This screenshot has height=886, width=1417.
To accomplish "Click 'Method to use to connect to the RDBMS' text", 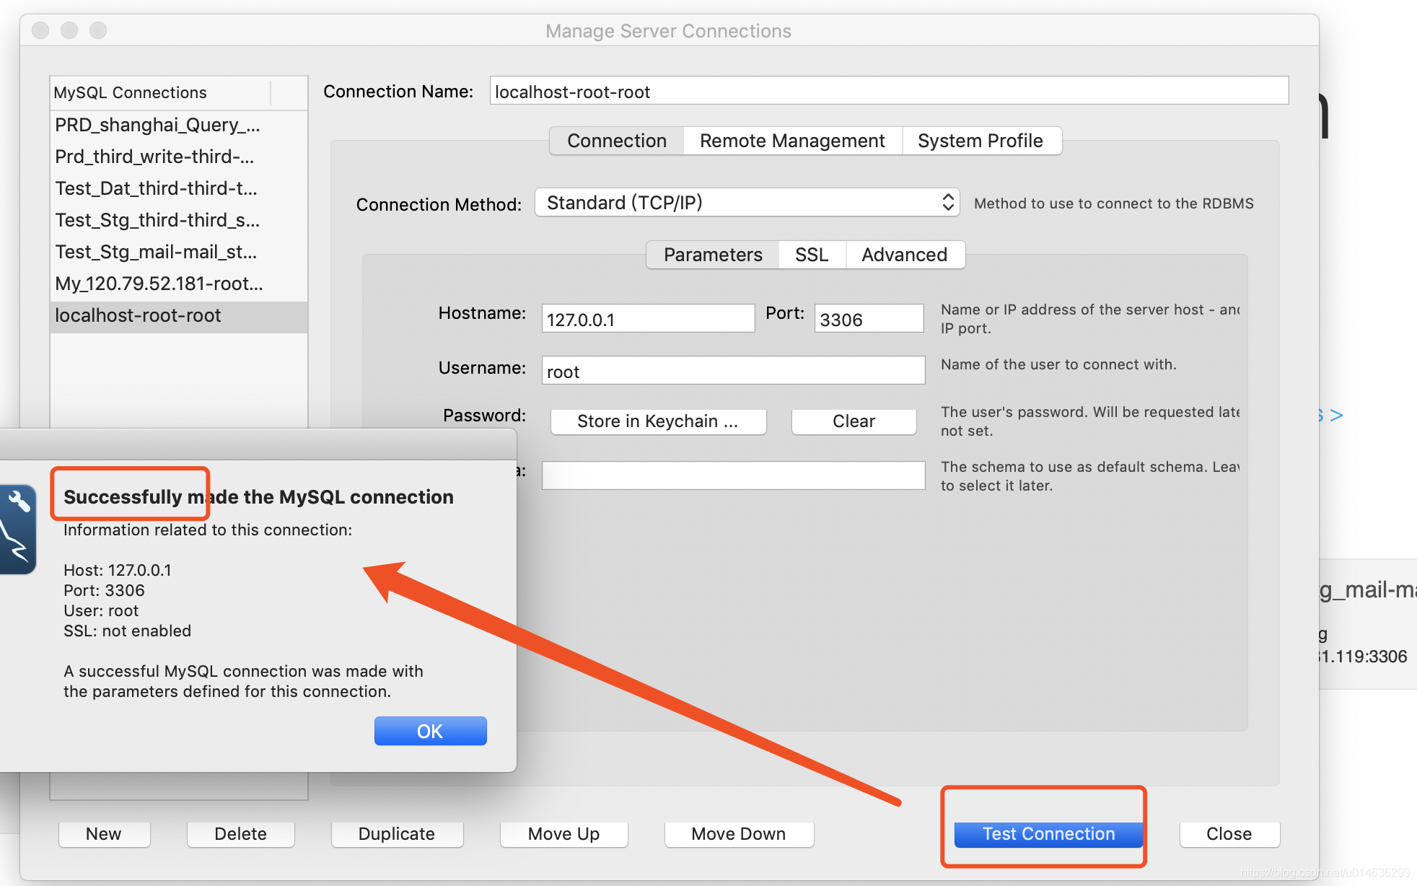I will click(x=1114, y=203).
